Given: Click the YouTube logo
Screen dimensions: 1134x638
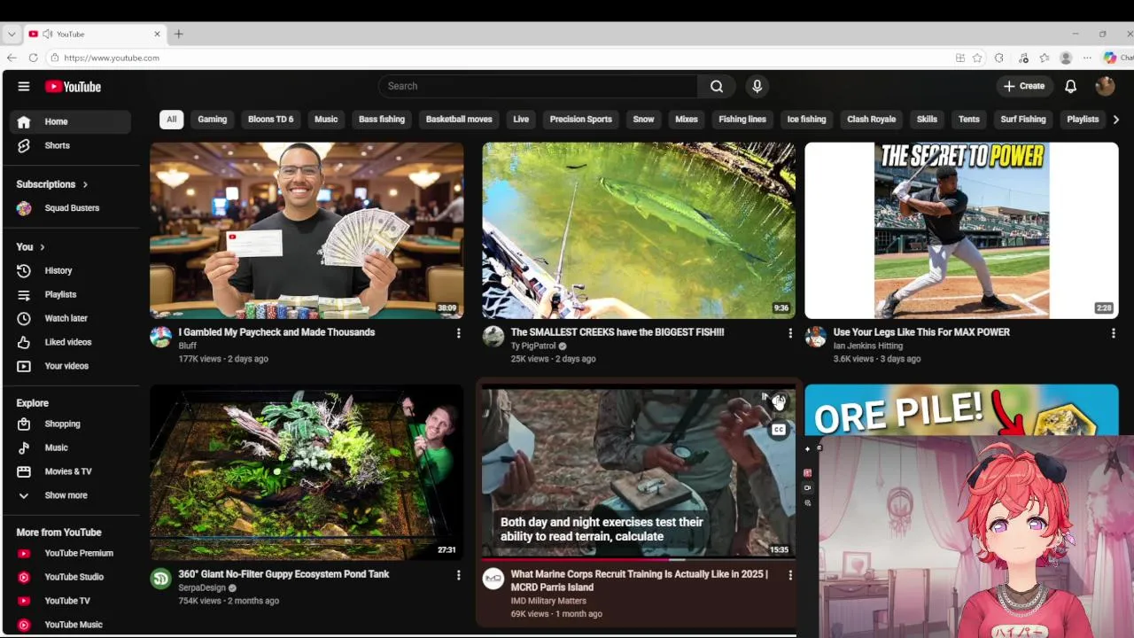Looking at the screenshot, I should coord(73,86).
